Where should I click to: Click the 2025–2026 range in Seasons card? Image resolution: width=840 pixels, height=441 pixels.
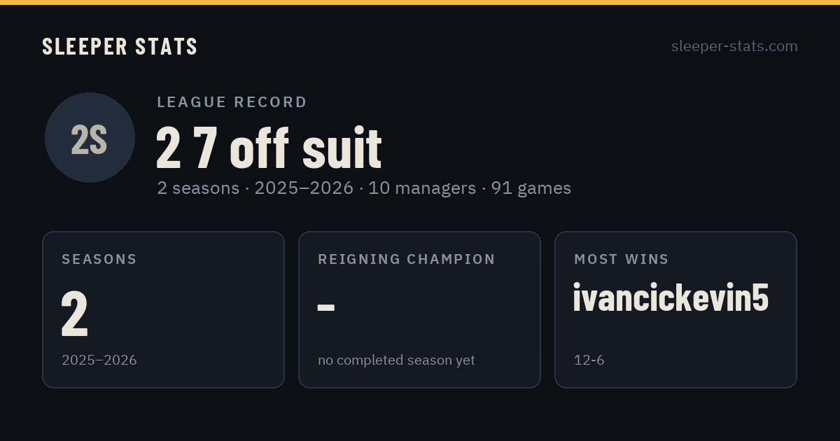click(99, 360)
